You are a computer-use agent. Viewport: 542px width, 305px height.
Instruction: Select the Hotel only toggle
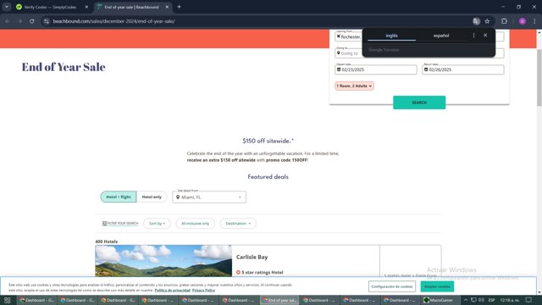click(152, 197)
